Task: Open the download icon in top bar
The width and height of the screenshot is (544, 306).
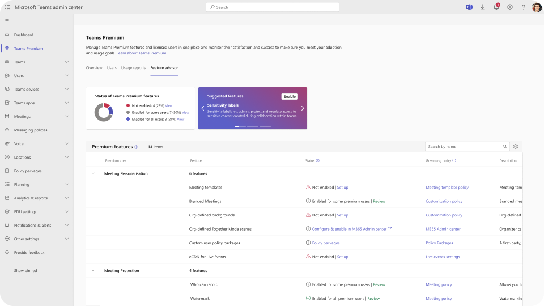Action: point(483,7)
